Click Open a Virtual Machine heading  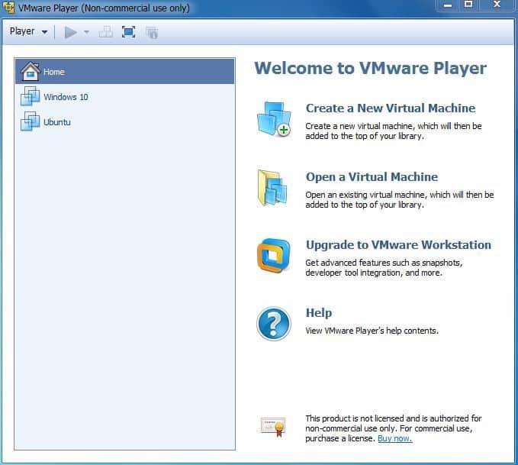click(x=372, y=177)
